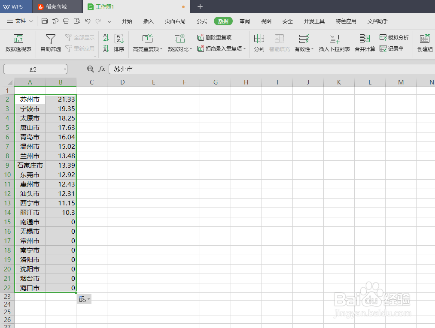Redo the last undone action

(98, 21)
